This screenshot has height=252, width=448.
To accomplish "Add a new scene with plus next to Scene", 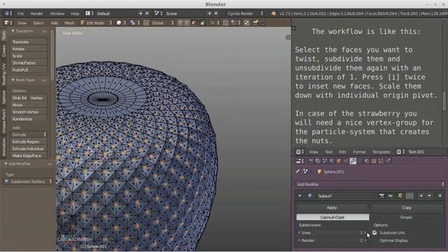I will pos(209,13).
